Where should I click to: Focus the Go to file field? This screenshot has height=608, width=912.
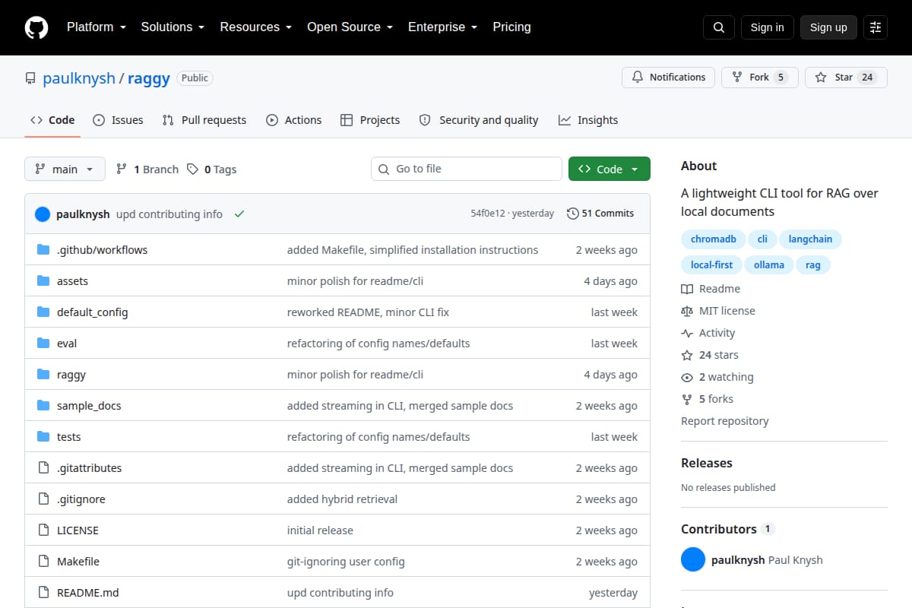467,169
